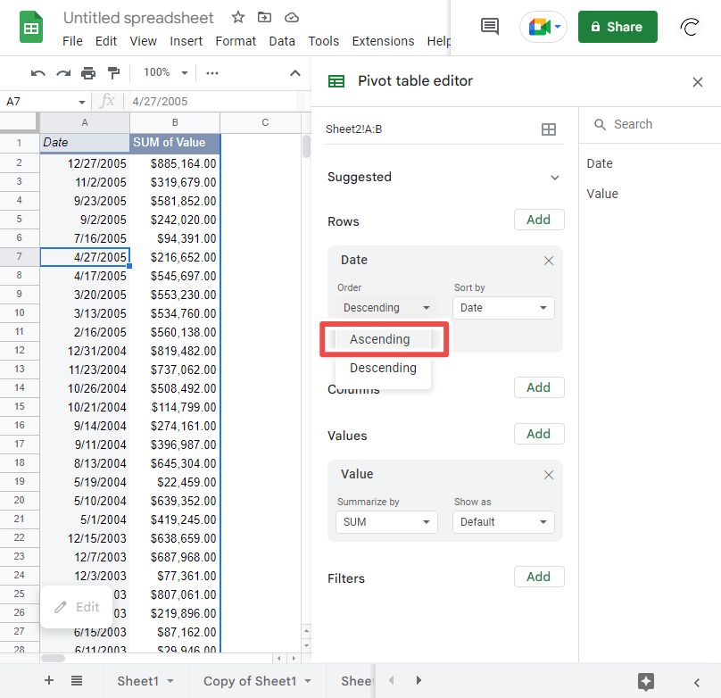Open the comment history icon
Screen dimensions: 721x698
tap(489, 26)
